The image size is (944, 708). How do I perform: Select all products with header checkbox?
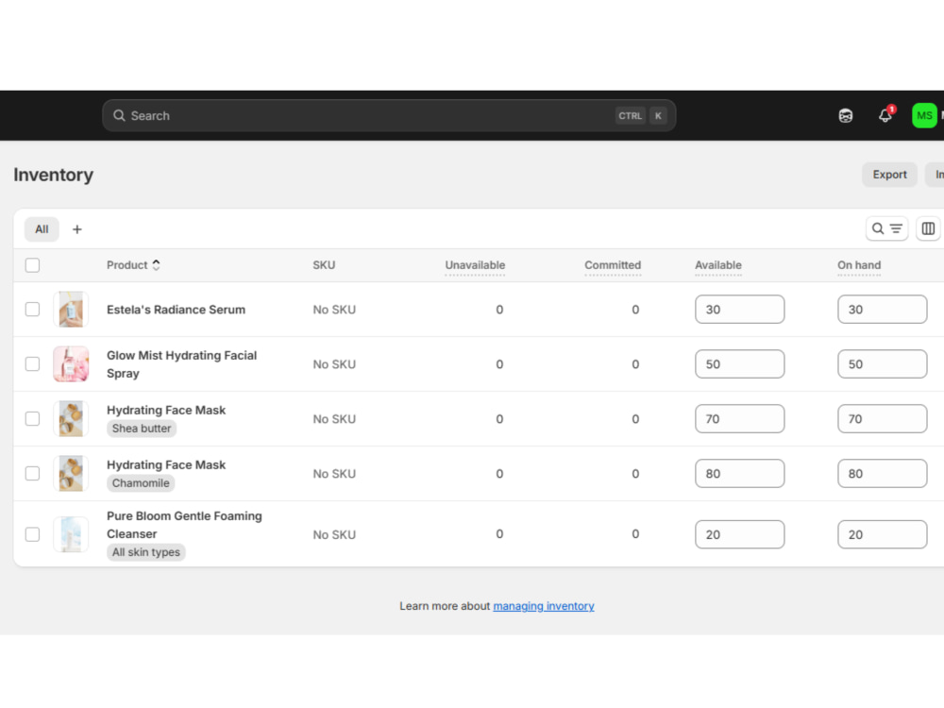point(32,265)
